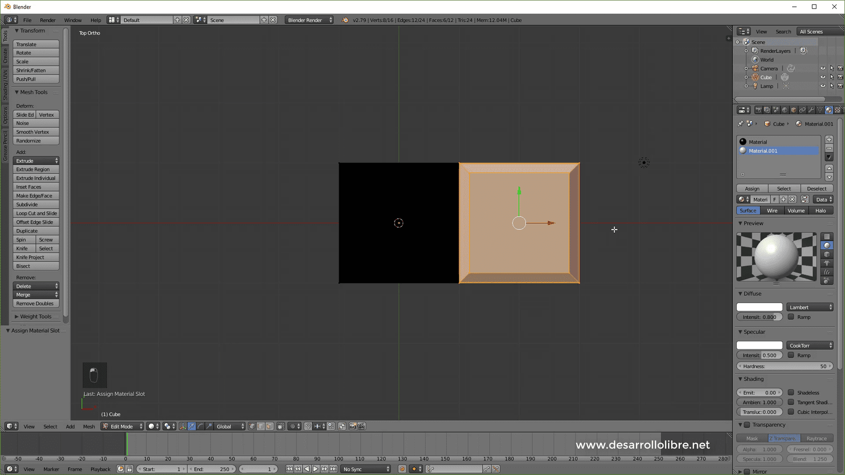Enable Diffuse Ramp checkbox

pos(791,317)
